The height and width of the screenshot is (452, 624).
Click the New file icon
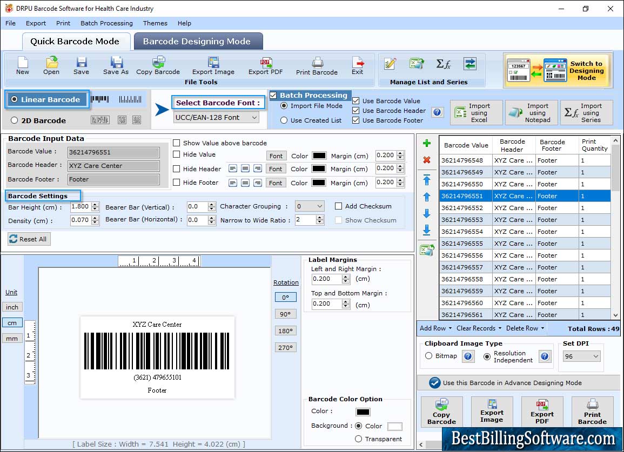coord(22,66)
